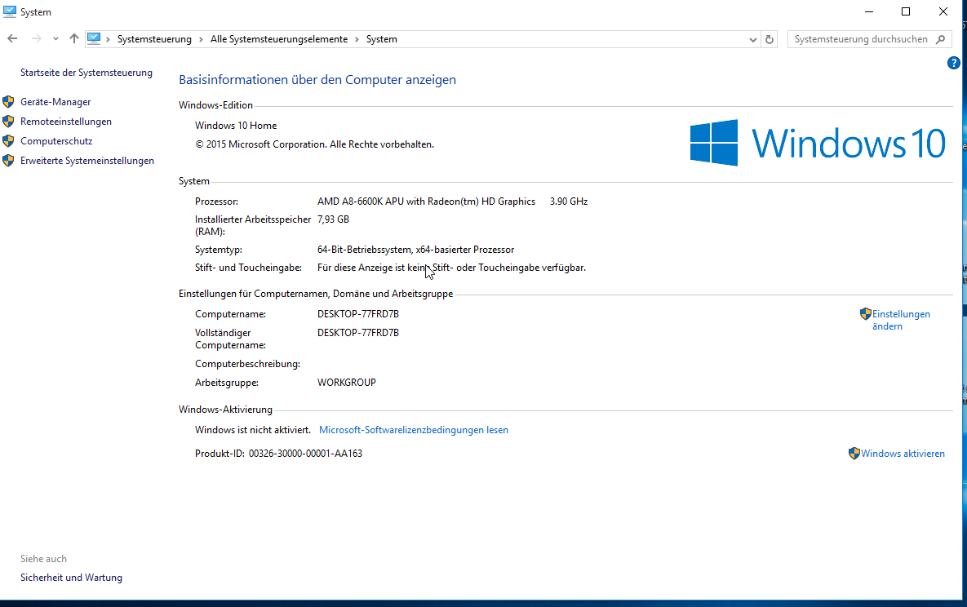Click the computer icon in address bar
Image resolution: width=967 pixels, height=607 pixels.
[x=94, y=39]
